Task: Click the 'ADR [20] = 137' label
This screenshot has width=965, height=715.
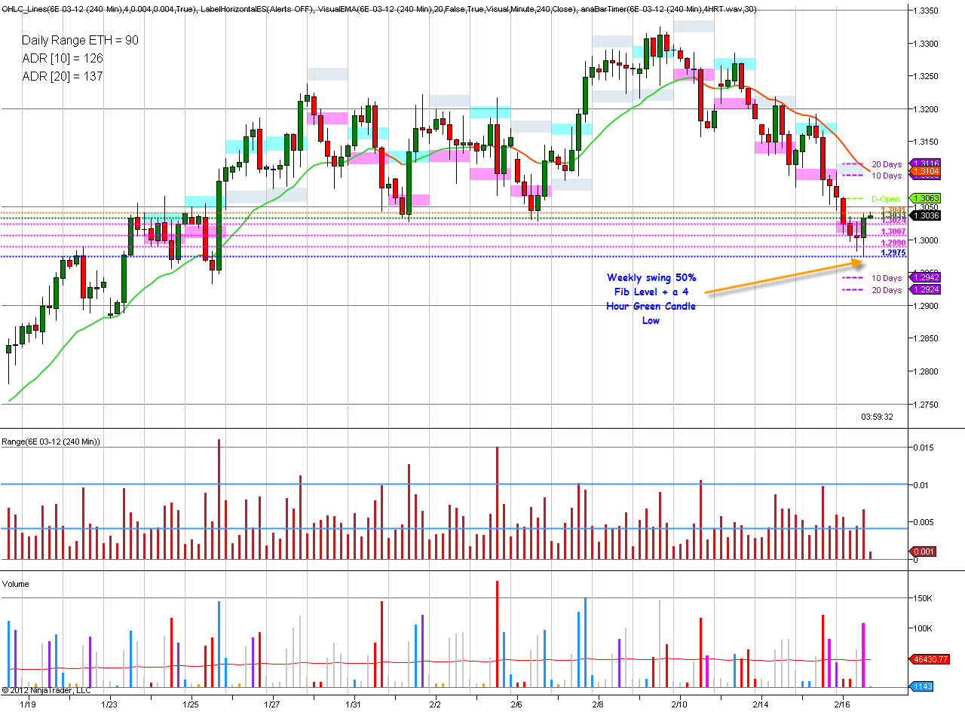Action: (x=63, y=76)
